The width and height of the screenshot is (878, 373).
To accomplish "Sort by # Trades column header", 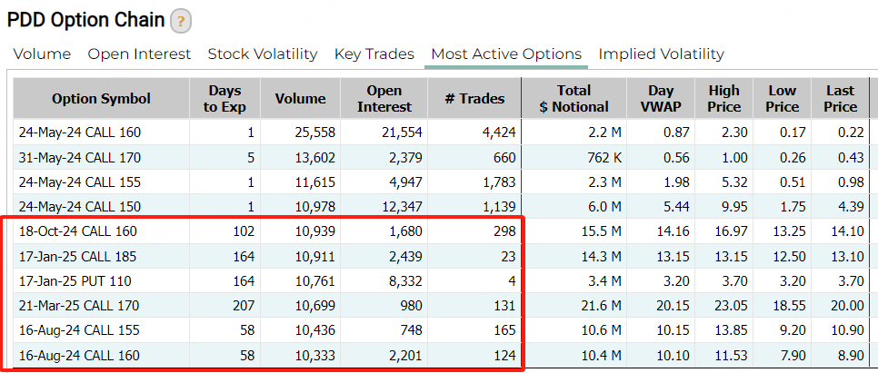I will coord(474,99).
